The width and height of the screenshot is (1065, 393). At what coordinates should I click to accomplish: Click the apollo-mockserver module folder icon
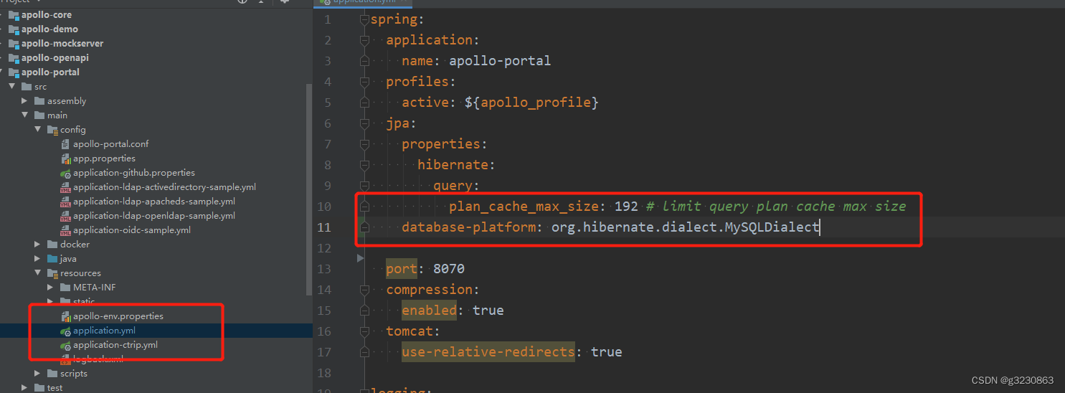14,43
